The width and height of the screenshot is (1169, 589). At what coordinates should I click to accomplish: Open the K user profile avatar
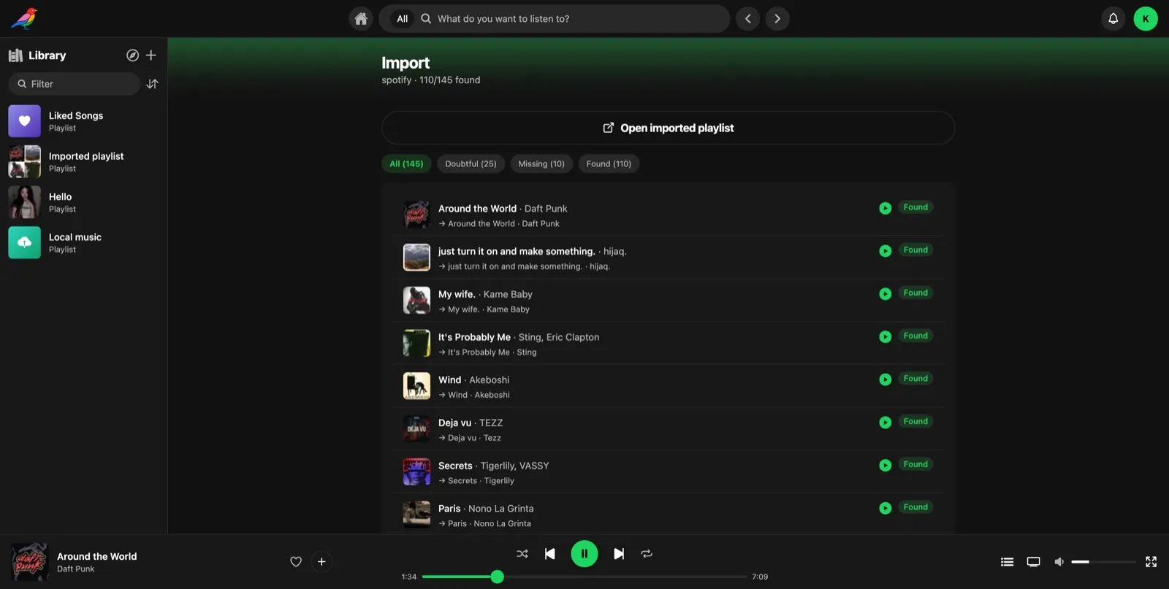1146,19
